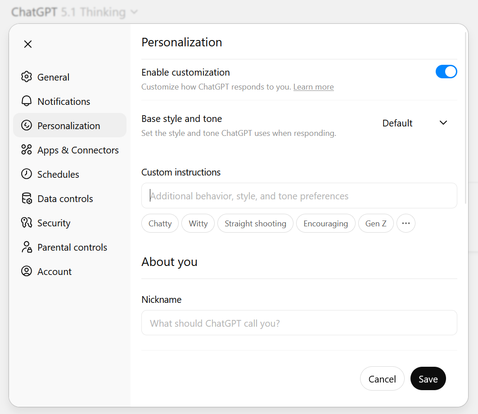Click the Apps & Connectors icon
Image resolution: width=478 pixels, height=414 pixels.
(x=27, y=150)
